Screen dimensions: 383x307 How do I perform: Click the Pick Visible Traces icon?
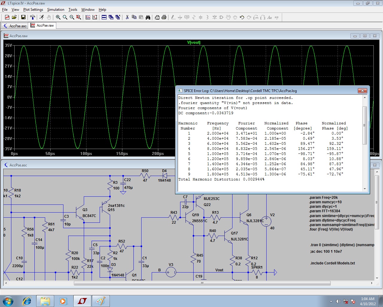88,17
